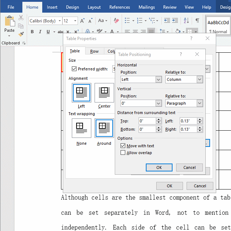Select Around text wrapping
This screenshot has width=231, height=231.
click(104, 128)
